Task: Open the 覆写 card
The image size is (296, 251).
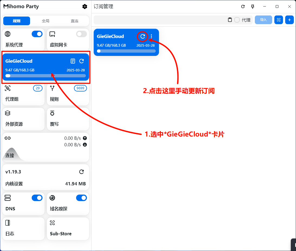Action: 68,119
